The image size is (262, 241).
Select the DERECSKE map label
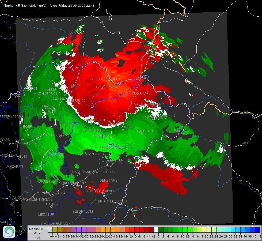click(x=108, y=180)
